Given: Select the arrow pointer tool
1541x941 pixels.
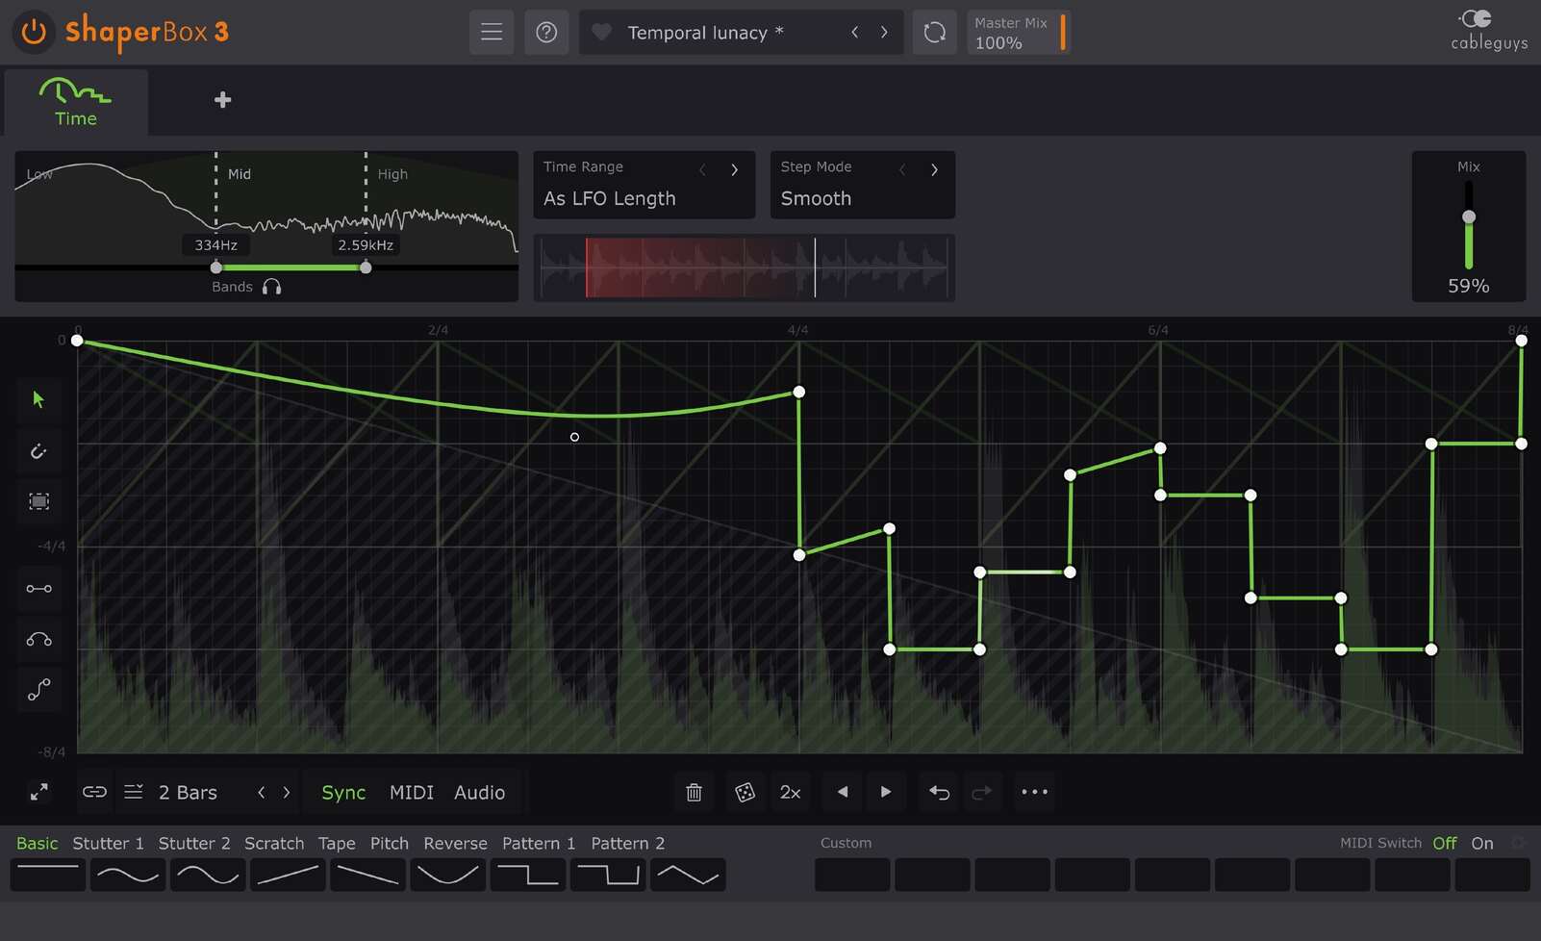Looking at the screenshot, I should [38, 400].
